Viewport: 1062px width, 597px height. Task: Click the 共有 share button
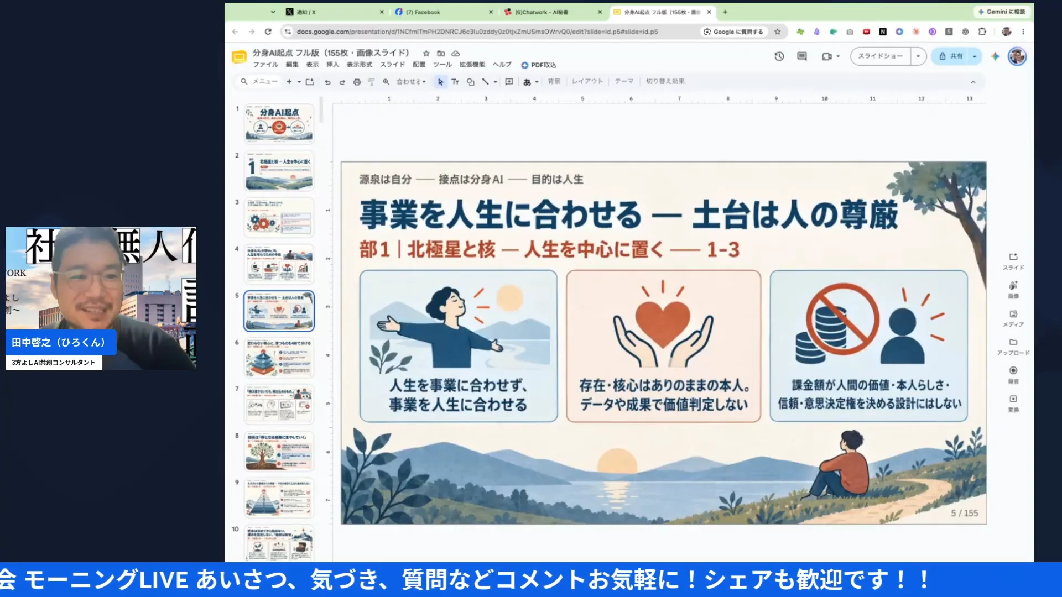pos(950,56)
